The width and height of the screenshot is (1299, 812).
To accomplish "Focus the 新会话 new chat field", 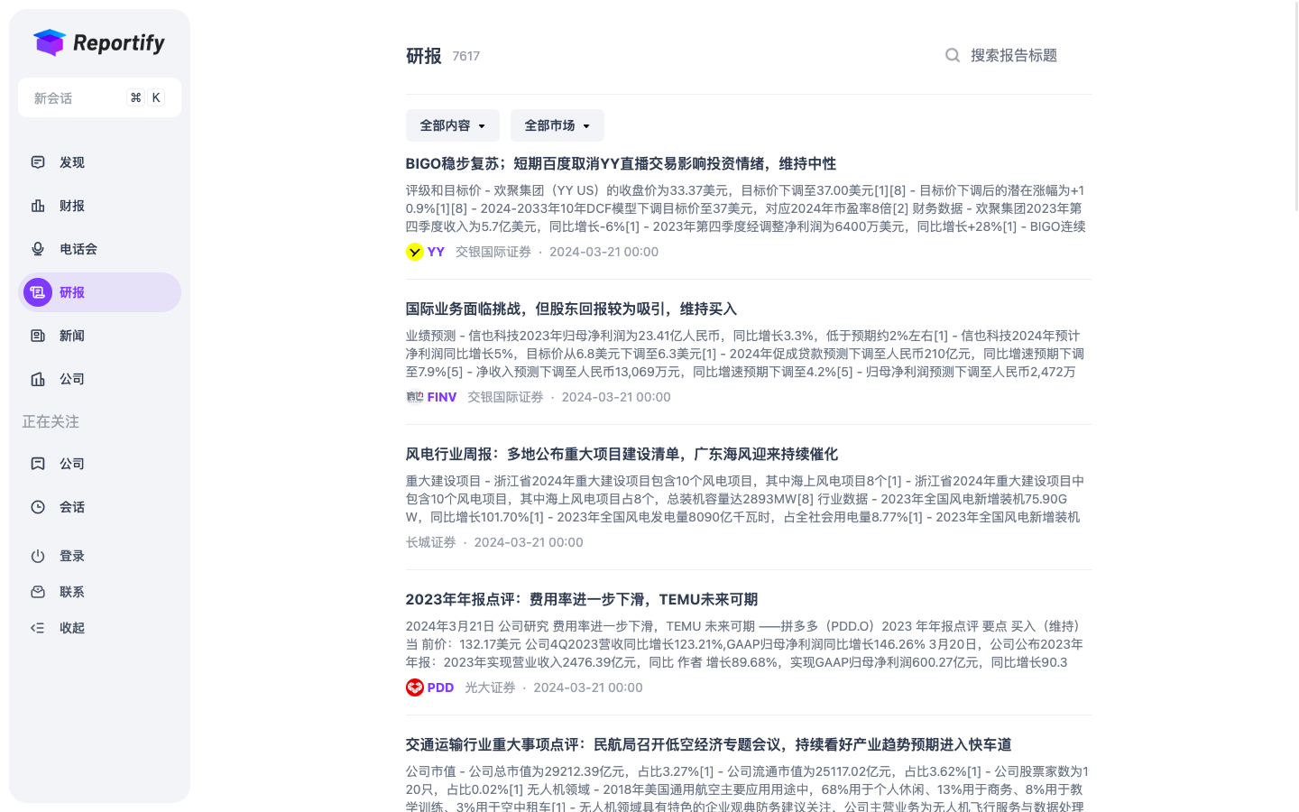I will [99, 97].
